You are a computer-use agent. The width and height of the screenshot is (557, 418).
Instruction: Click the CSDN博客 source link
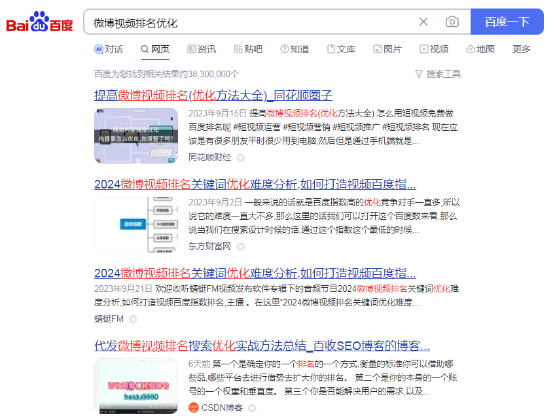pyautogui.click(x=222, y=408)
